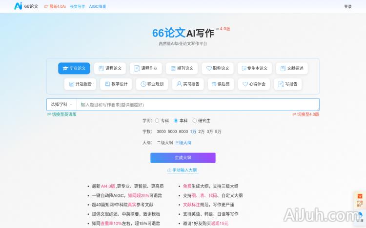The height and width of the screenshot is (228, 366).
Task: Click 切换至英语版 language switch link
Action: pos(62,114)
